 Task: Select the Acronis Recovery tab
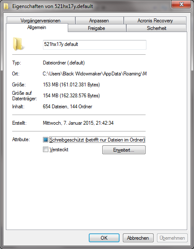[x=155, y=21]
